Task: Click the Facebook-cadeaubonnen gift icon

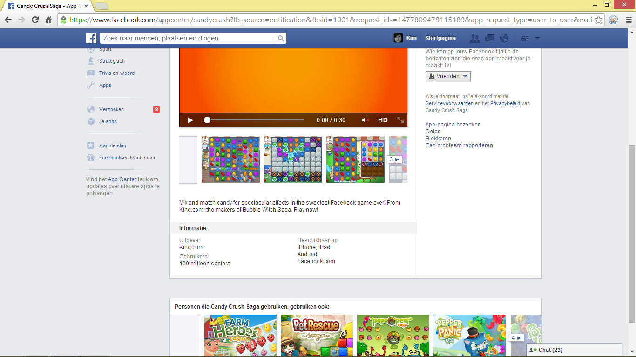Action: 91,158
